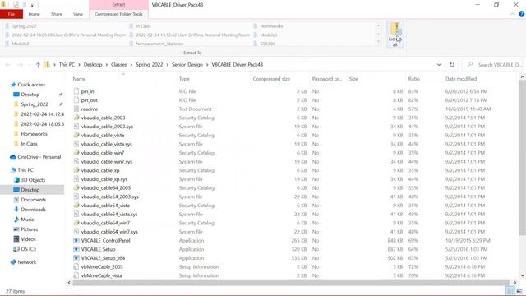Go up one folder level arrow
Viewport: 526px width, 296px height.
38,65
